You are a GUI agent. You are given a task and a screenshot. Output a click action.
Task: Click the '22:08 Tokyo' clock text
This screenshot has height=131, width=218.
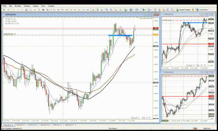[x=10, y=19]
